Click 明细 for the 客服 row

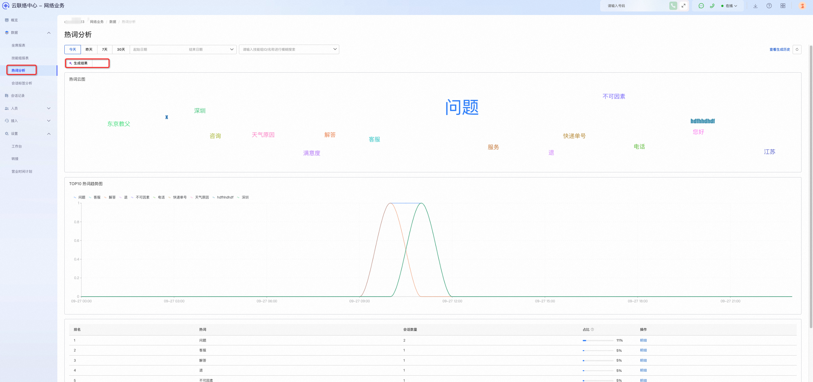coord(643,350)
